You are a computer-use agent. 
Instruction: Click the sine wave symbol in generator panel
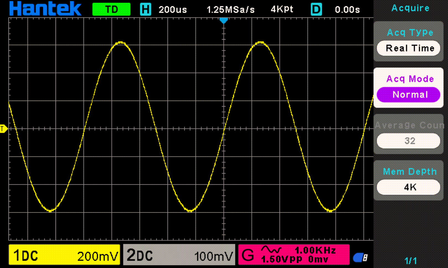(x=271, y=250)
